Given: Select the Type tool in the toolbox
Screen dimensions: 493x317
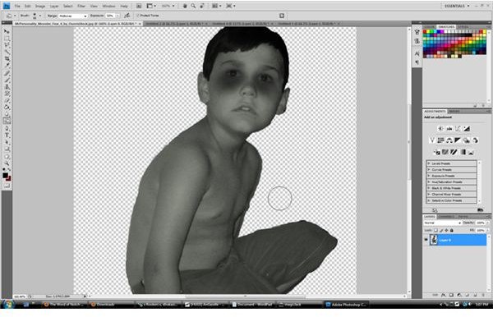Looking at the screenshot, I should point(7,136).
